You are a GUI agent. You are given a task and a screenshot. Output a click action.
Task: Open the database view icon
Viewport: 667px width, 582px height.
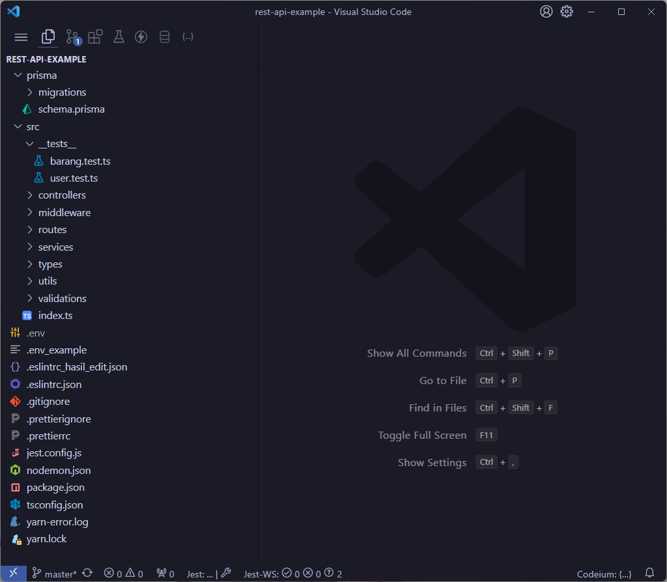[164, 37]
